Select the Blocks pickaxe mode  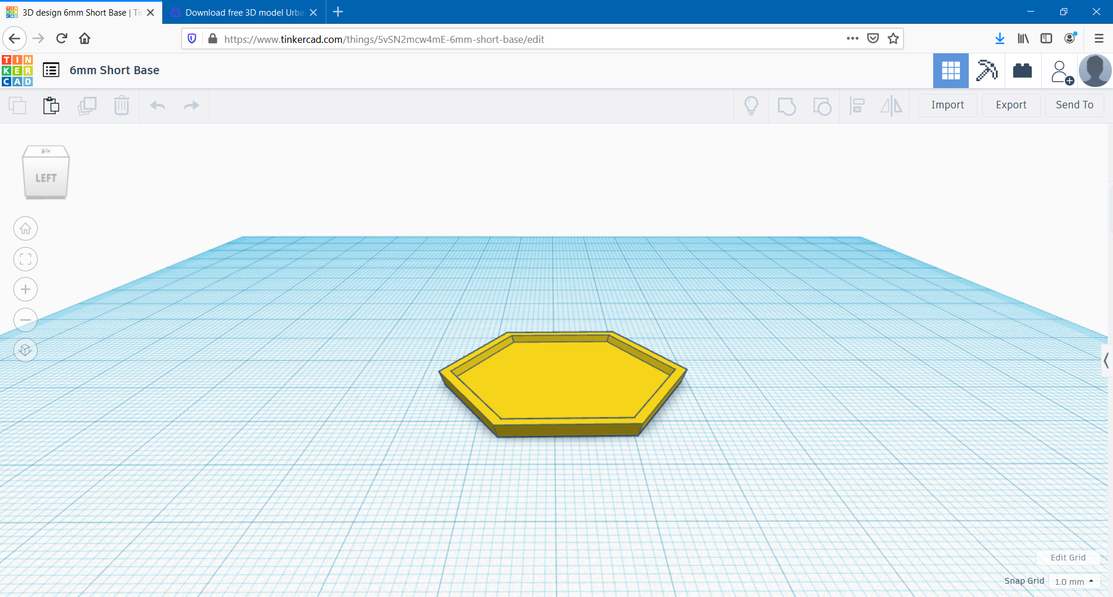point(987,71)
